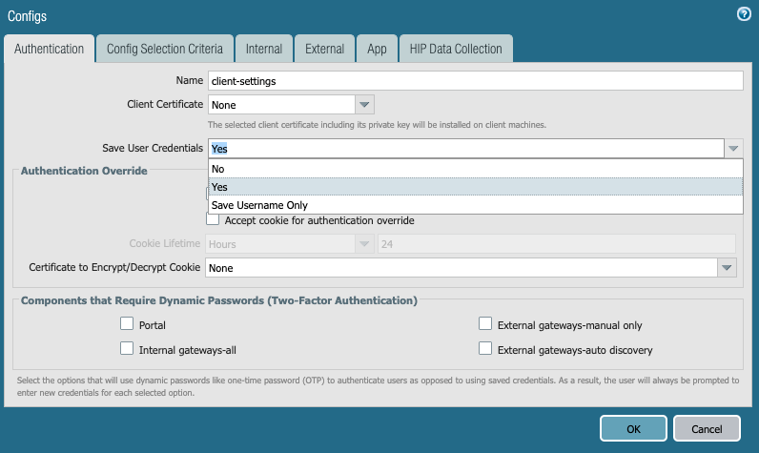
Task: Open the External tab
Action: click(x=324, y=49)
